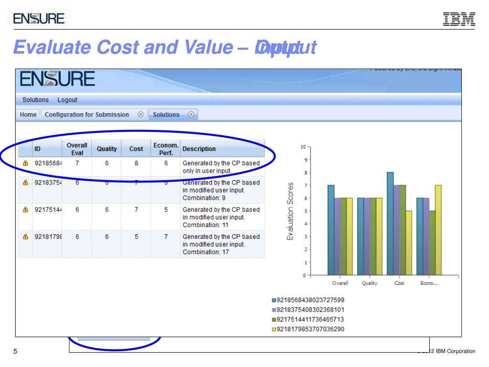Click the large ENSURE logo in the app banner

point(57,79)
